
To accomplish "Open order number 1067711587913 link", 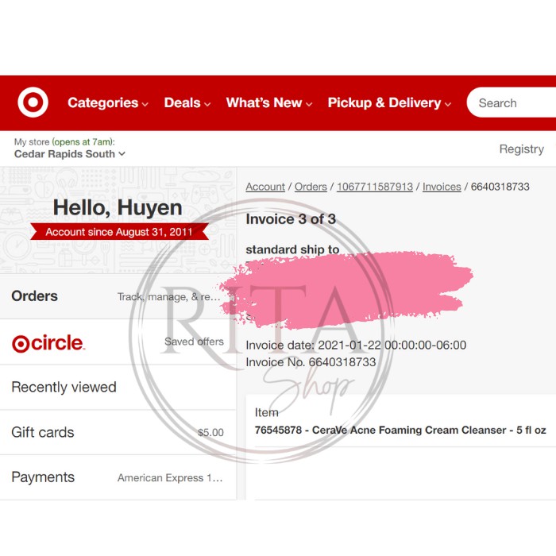I will tap(375, 187).
